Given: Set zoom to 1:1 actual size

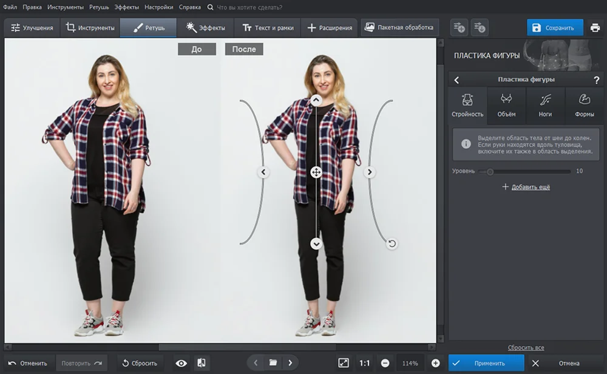Looking at the screenshot, I should [364, 363].
